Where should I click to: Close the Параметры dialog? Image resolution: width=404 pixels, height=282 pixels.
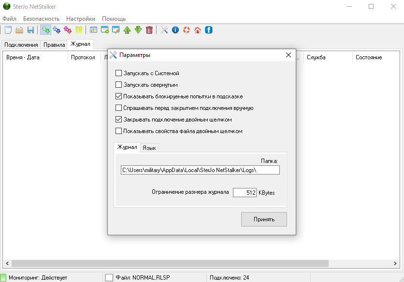(x=289, y=55)
